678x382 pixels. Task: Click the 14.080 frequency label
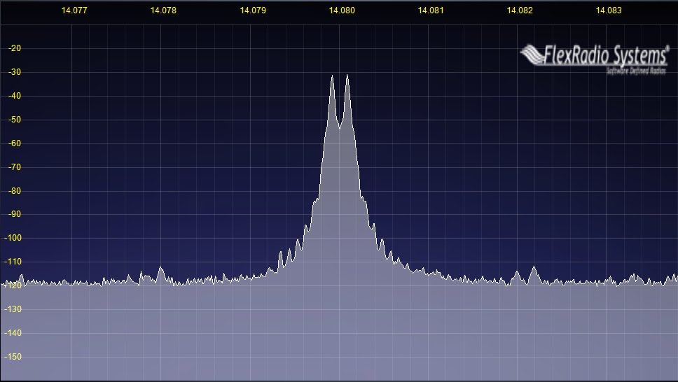342,10
